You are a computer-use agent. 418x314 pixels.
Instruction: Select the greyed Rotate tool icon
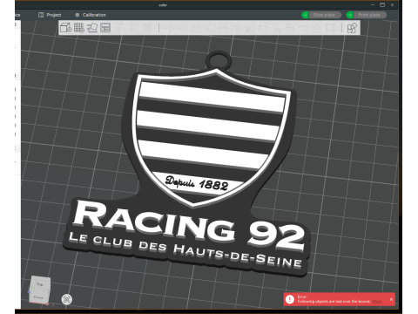point(183,28)
